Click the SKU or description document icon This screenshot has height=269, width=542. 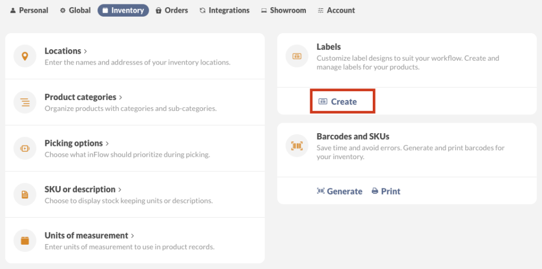pos(25,194)
